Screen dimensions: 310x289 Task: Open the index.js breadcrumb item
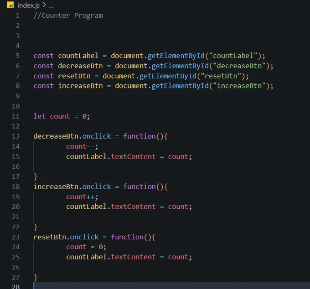pos(28,5)
